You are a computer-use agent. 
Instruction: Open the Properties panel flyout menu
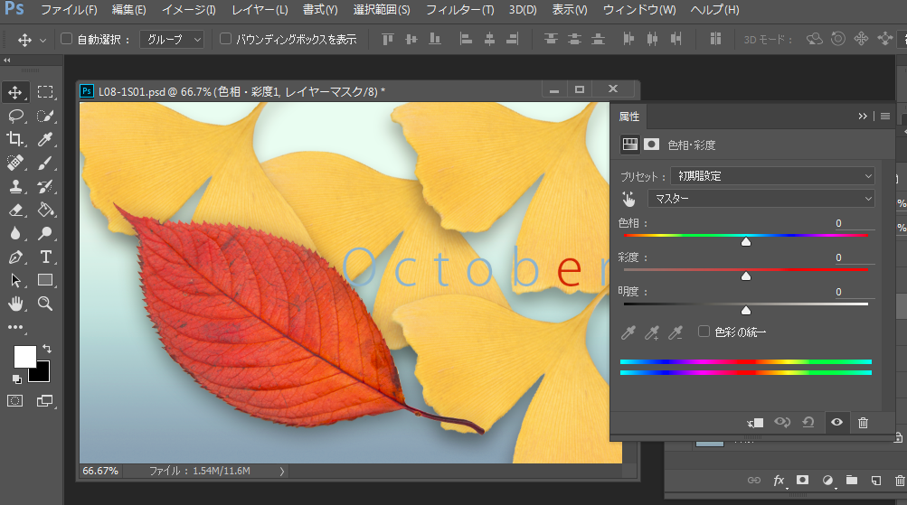coord(885,117)
